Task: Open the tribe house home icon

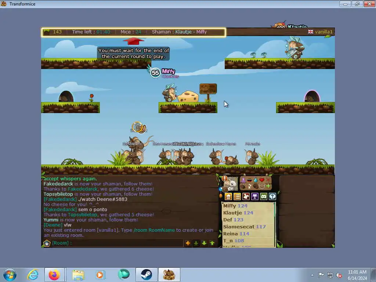Action: click(228, 197)
